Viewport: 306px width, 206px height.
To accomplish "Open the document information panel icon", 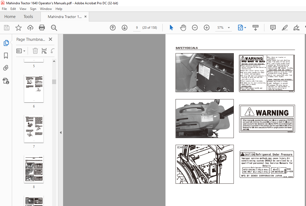I will (x=6, y=81).
